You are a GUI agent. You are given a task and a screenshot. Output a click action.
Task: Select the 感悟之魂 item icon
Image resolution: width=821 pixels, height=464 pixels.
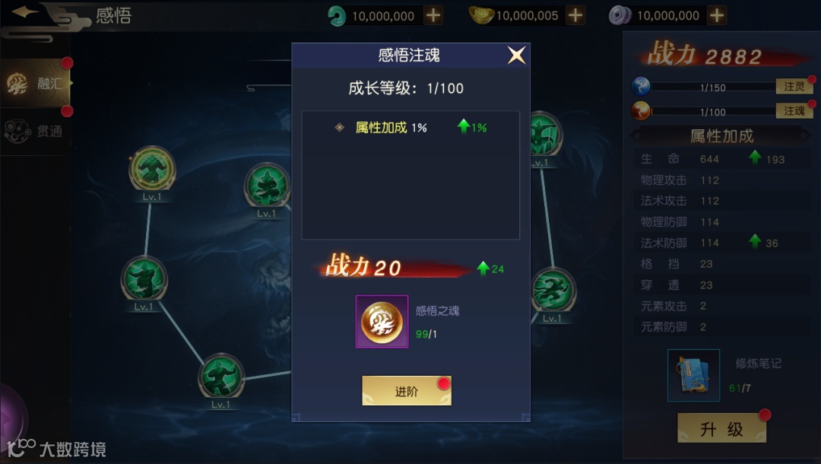click(382, 322)
